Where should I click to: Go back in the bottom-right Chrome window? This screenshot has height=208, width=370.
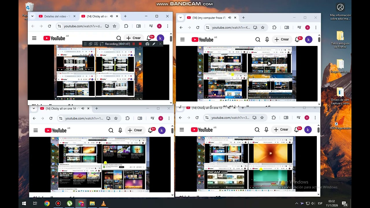tap(180, 118)
